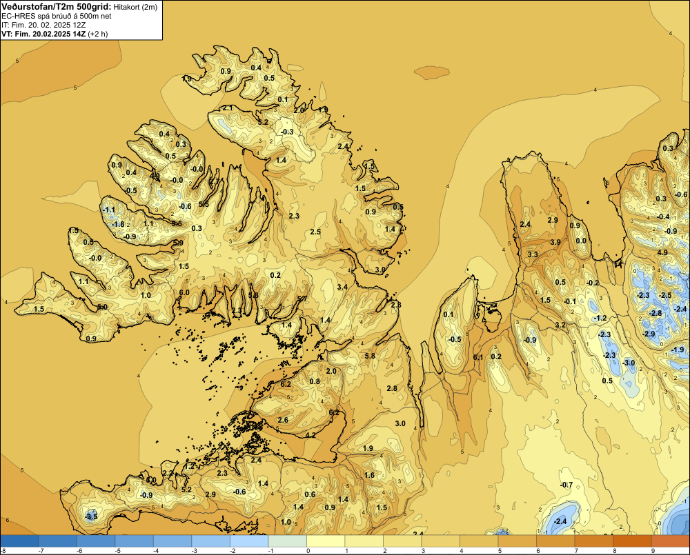Click the -1.1 temperature value
Viewport: 690px width, 555px height.
click(x=109, y=210)
